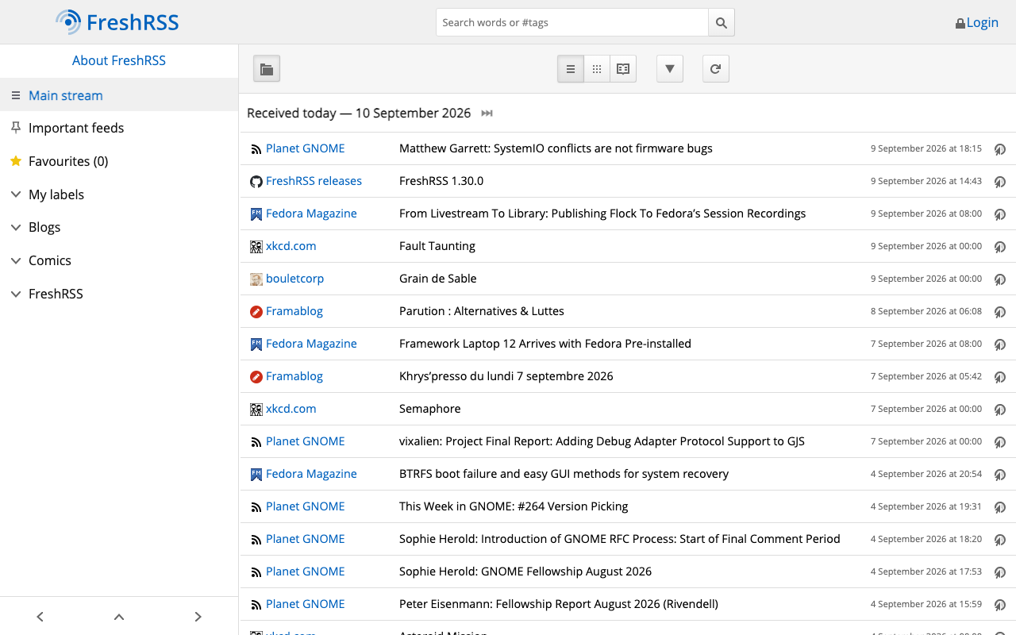Viewport: 1016px width, 635px height.
Task: Open article 'Khrys'presso du lundi 7 septembre 2026'
Action: [x=506, y=376]
